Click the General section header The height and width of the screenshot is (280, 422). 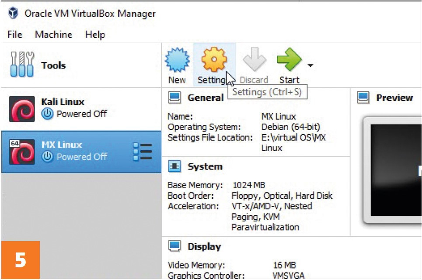(x=206, y=97)
